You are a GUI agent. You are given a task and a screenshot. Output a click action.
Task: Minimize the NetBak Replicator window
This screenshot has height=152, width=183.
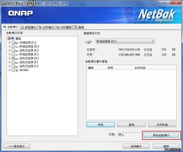[x=162, y=3]
